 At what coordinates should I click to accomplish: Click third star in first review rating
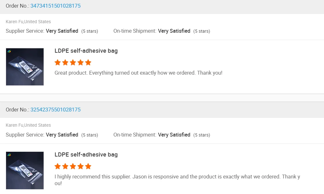[x=73, y=63]
